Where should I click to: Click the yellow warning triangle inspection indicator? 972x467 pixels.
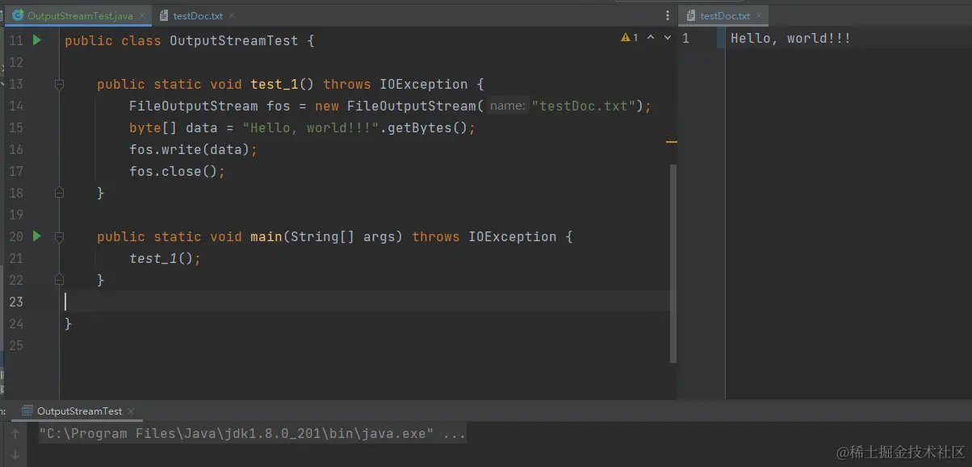(626, 38)
